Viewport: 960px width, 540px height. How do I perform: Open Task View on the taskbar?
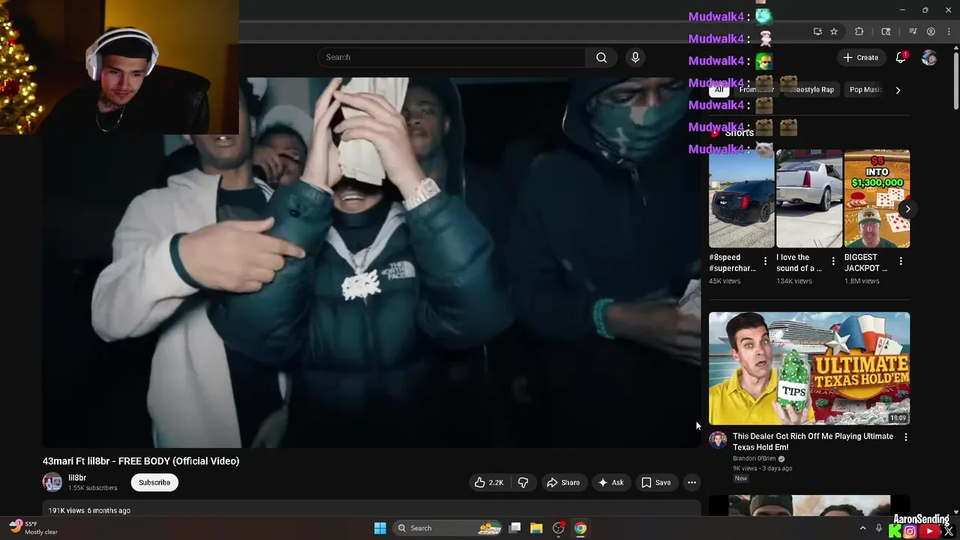pos(514,528)
